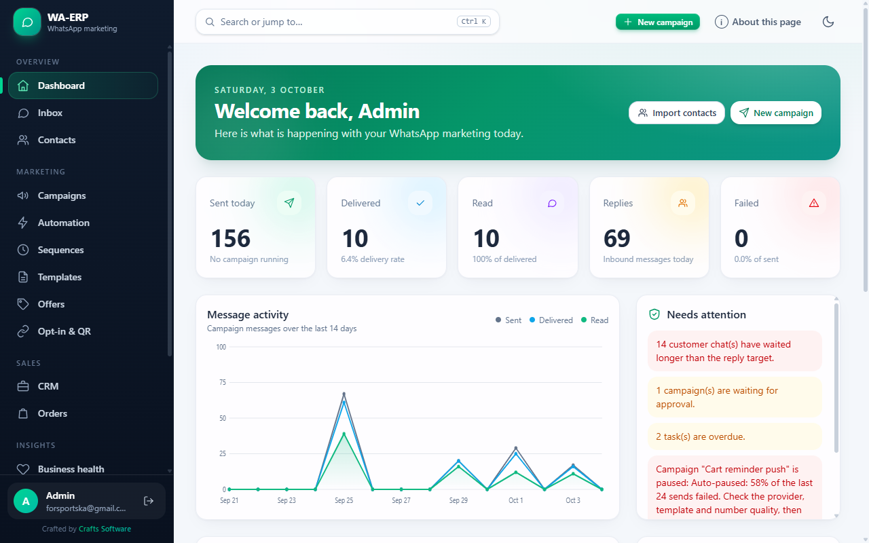
Task: Click the tag icon beside Offers
Action: pyautogui.click(x=23, y=304)
